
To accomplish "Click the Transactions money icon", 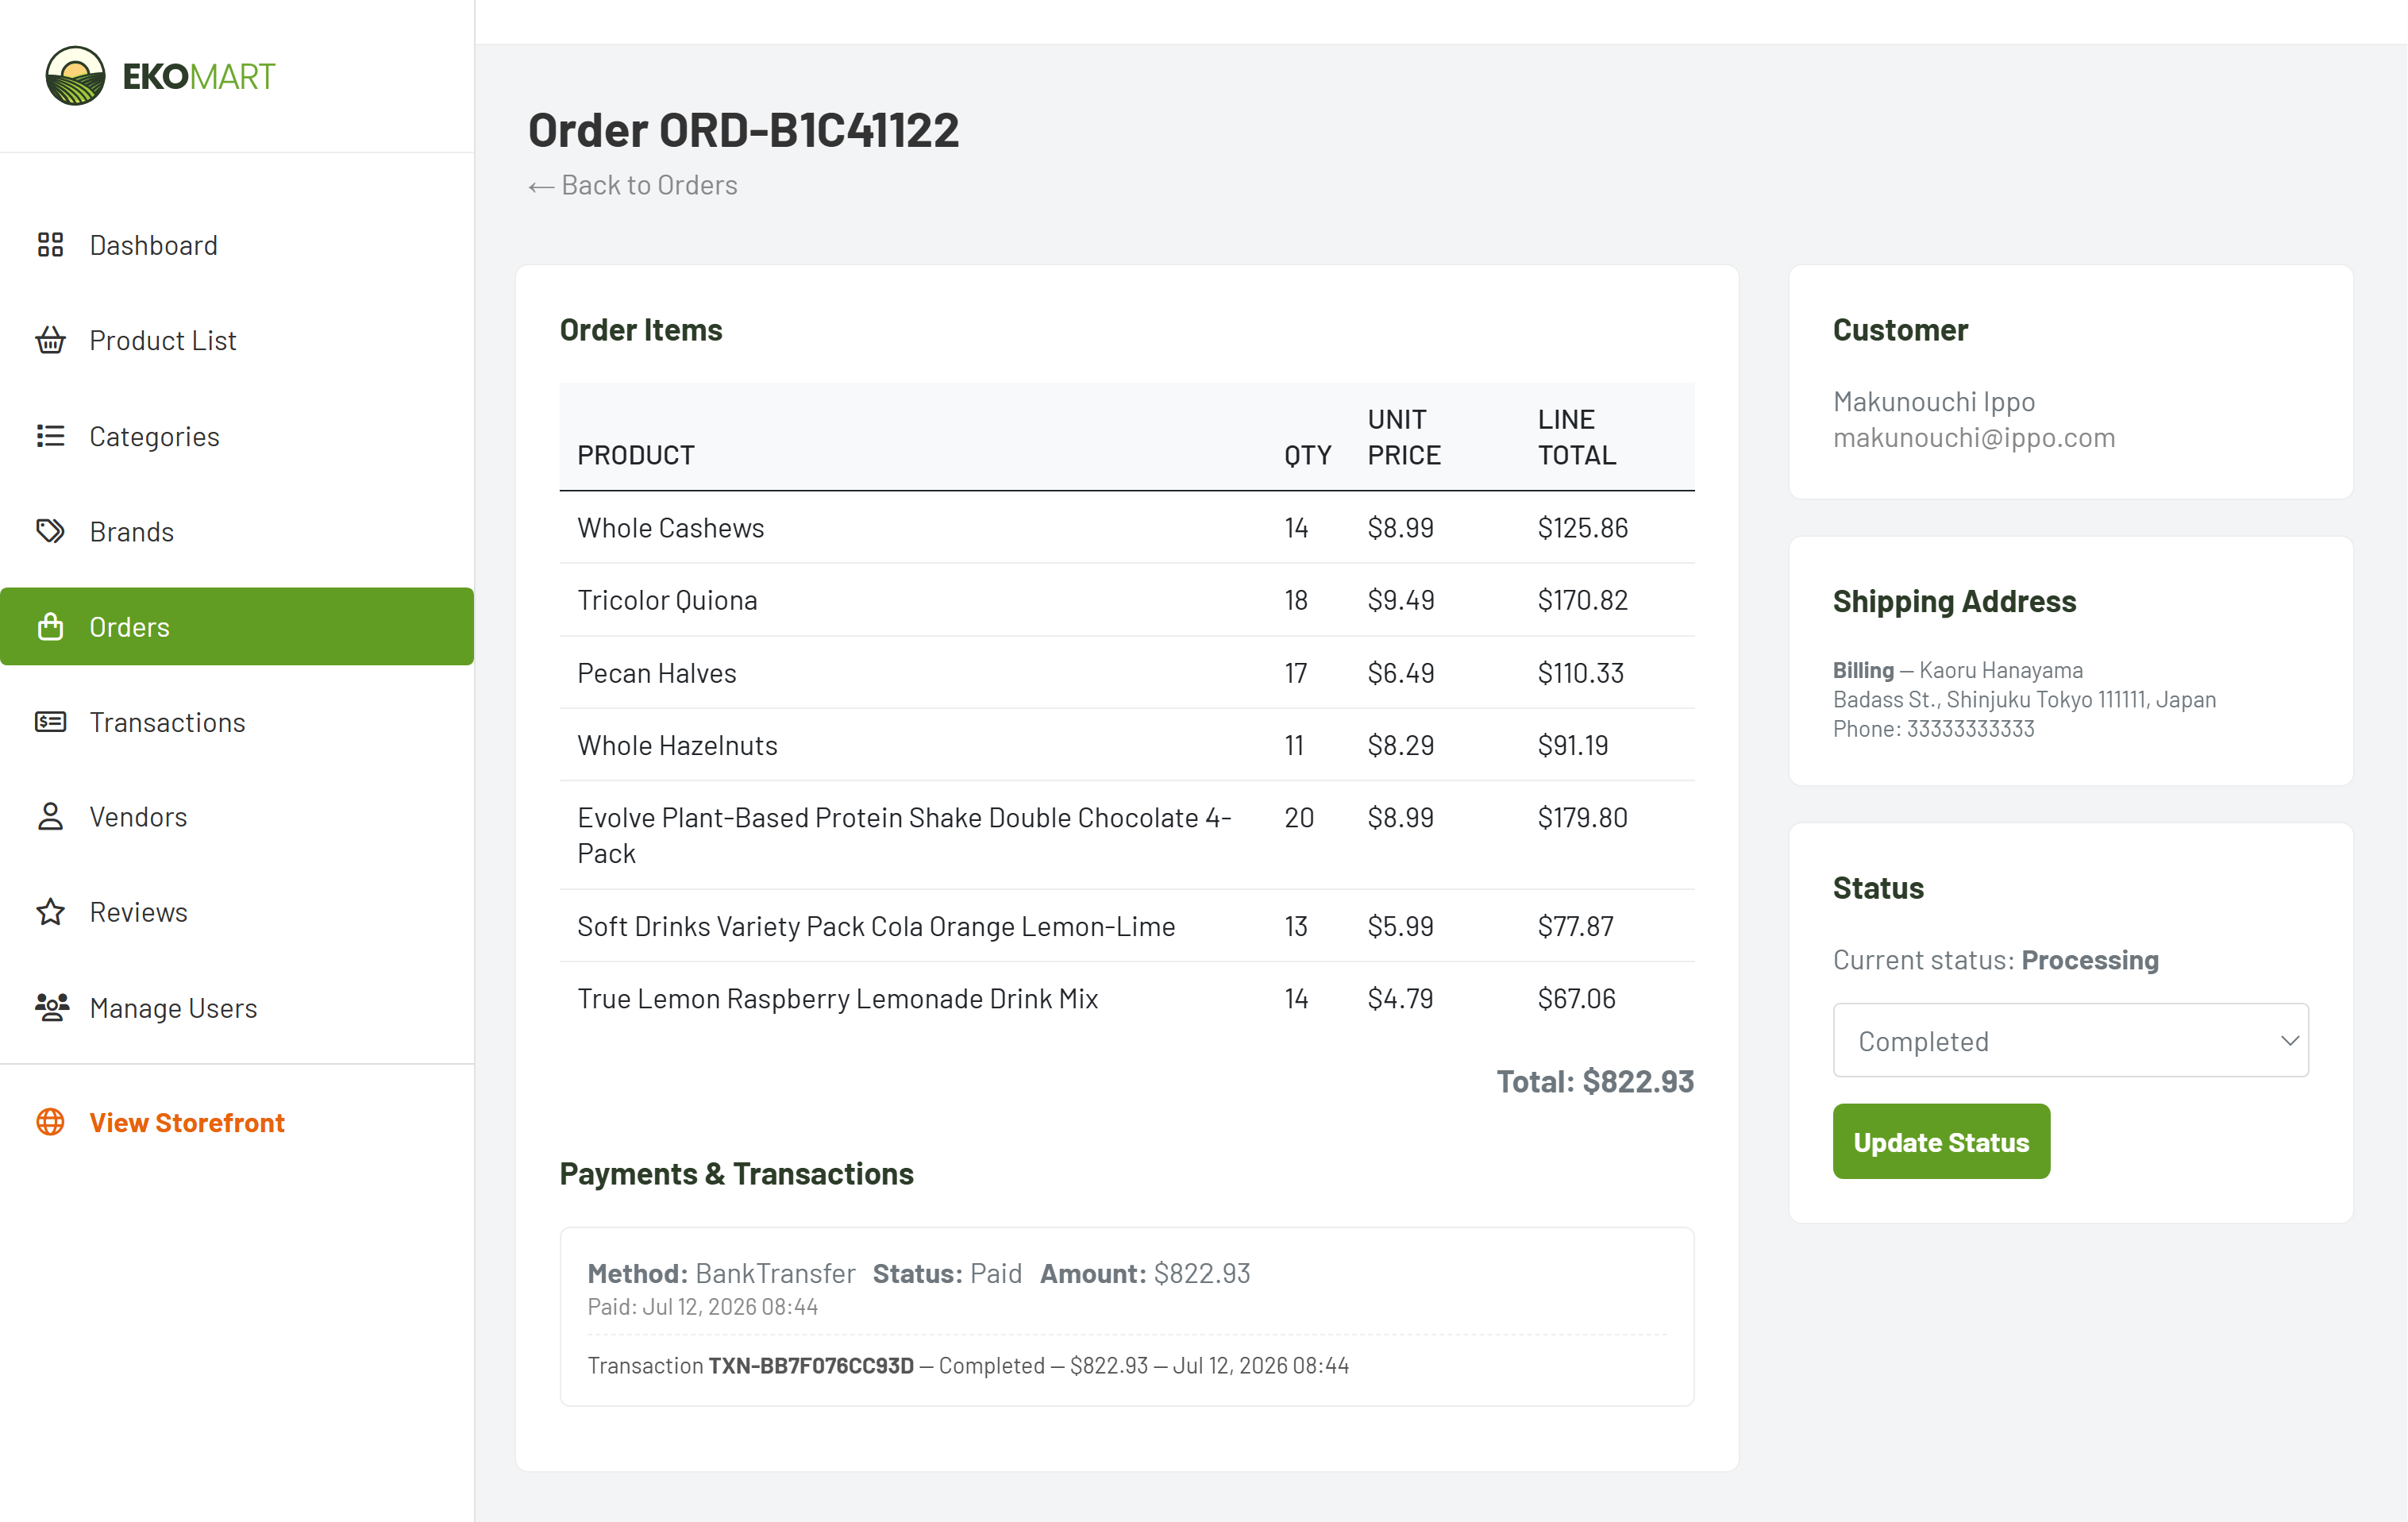I will 50,722.
